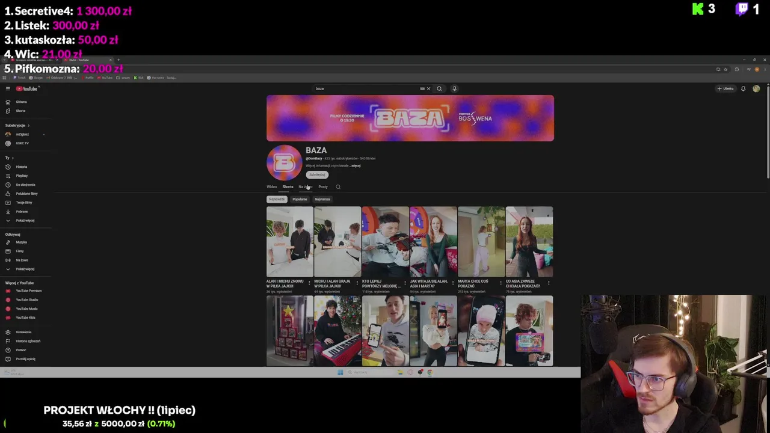Open options menu for KTO LEPIEJ POWTÓRZY short
The width and height of the screenshot is (770, 433).
(405, 283)
